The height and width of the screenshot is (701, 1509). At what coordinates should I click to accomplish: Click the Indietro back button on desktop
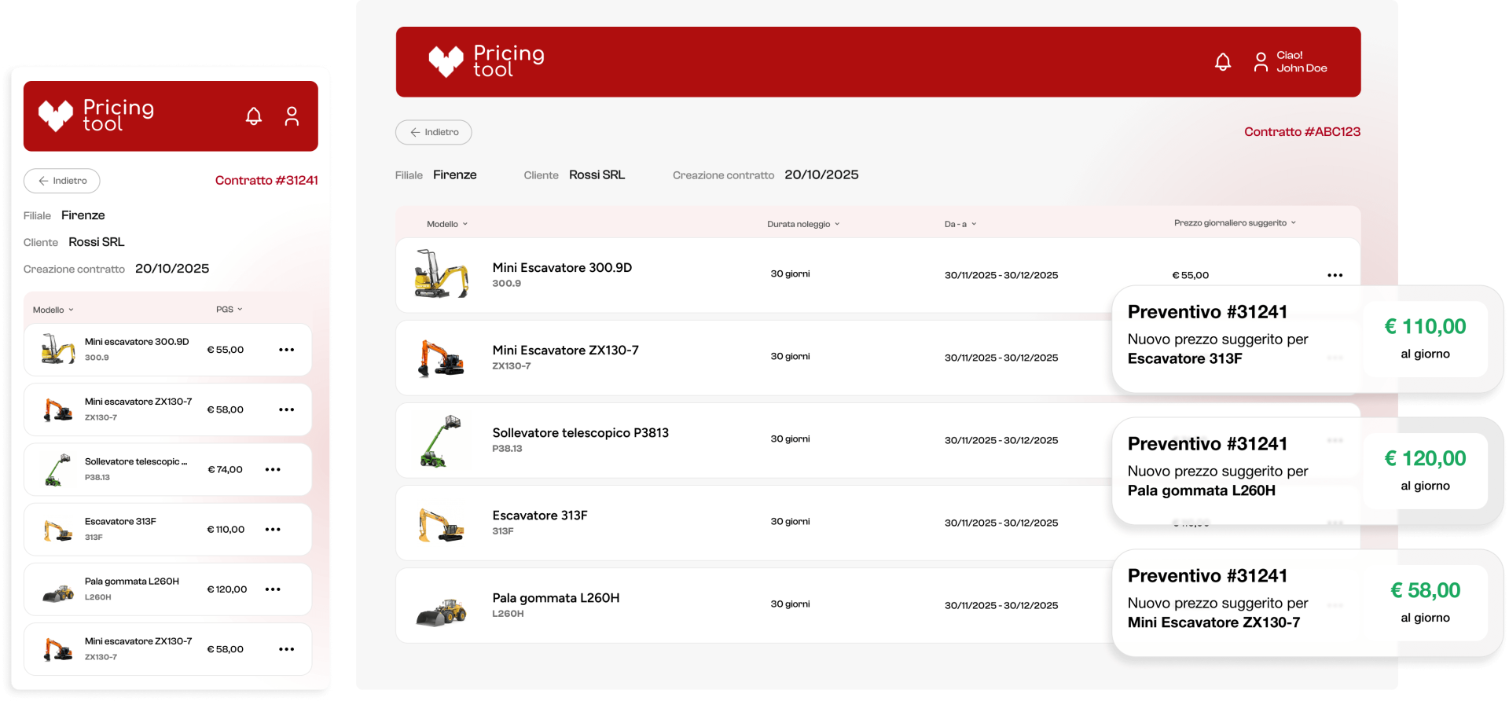(434, 132)
